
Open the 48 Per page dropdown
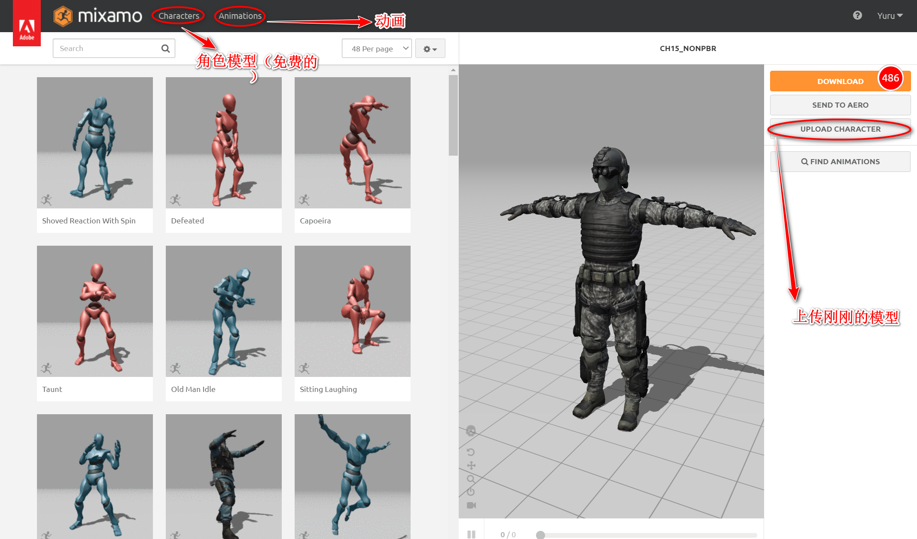377,48
